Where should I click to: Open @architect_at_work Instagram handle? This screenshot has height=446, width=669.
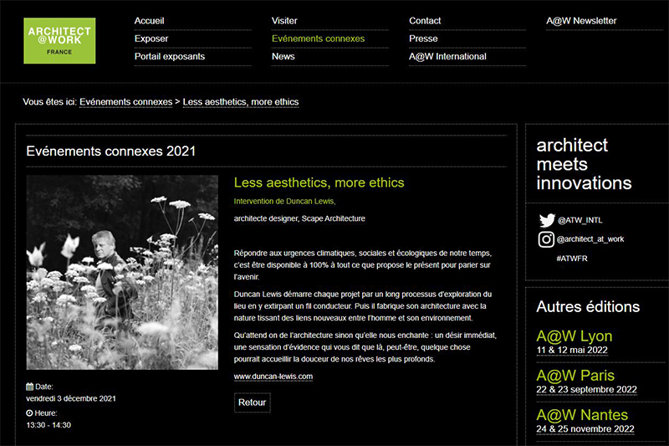click(590, 239)
